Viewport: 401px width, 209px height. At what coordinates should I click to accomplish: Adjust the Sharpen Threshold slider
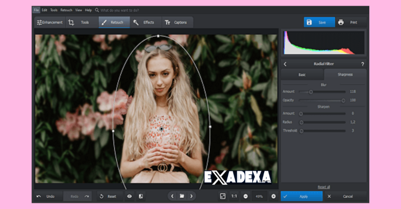(322, 131)
